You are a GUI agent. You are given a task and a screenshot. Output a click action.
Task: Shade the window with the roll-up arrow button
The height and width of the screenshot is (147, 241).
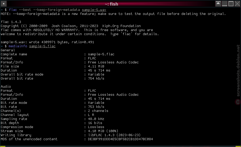tap(218, 4)
